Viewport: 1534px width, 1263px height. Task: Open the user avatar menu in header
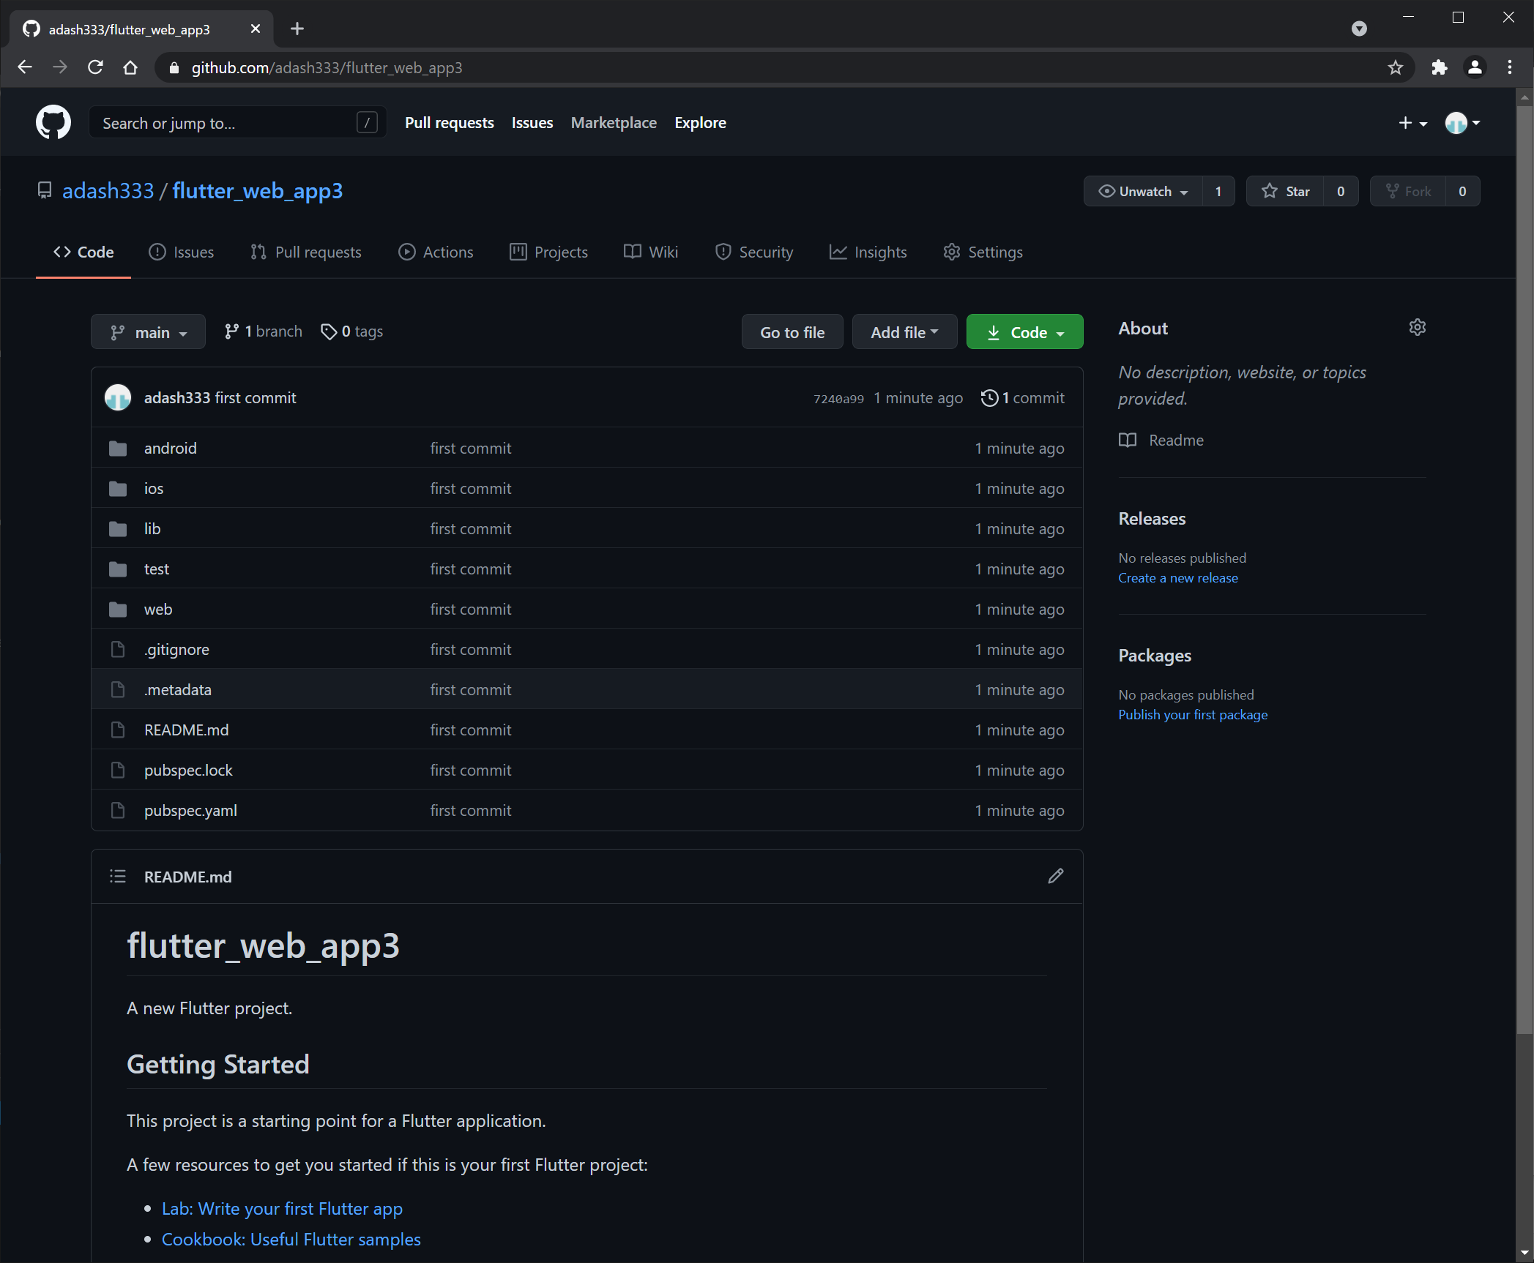pyautogui.click(x=1462, y=123)
